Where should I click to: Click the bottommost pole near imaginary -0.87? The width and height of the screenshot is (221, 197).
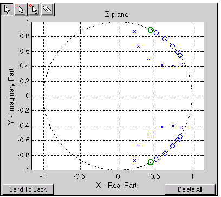134,160
